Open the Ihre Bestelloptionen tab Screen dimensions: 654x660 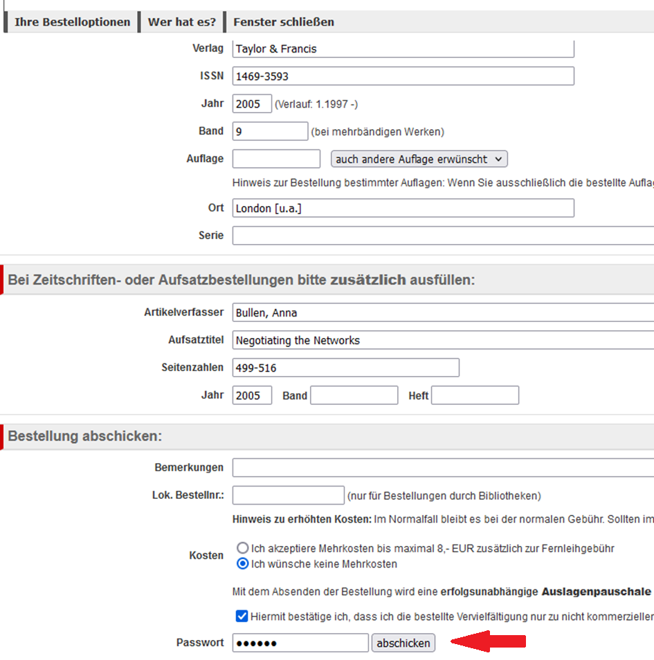(72, 22)
